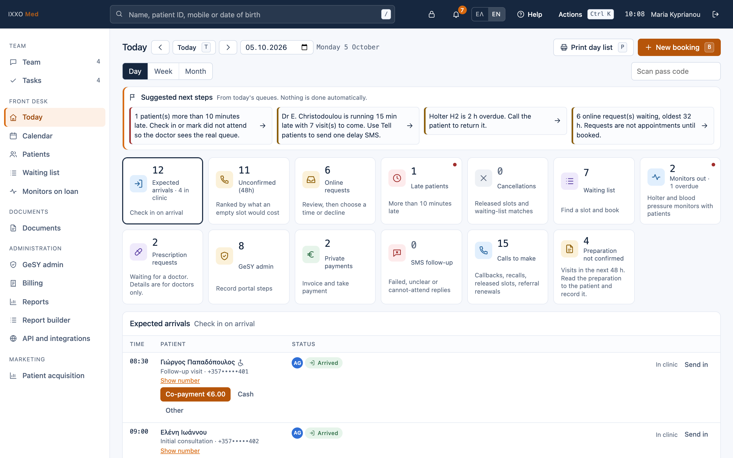Focus the Scan pass code field
This screenshot has height=458, width=733.
tap(676, 71)
